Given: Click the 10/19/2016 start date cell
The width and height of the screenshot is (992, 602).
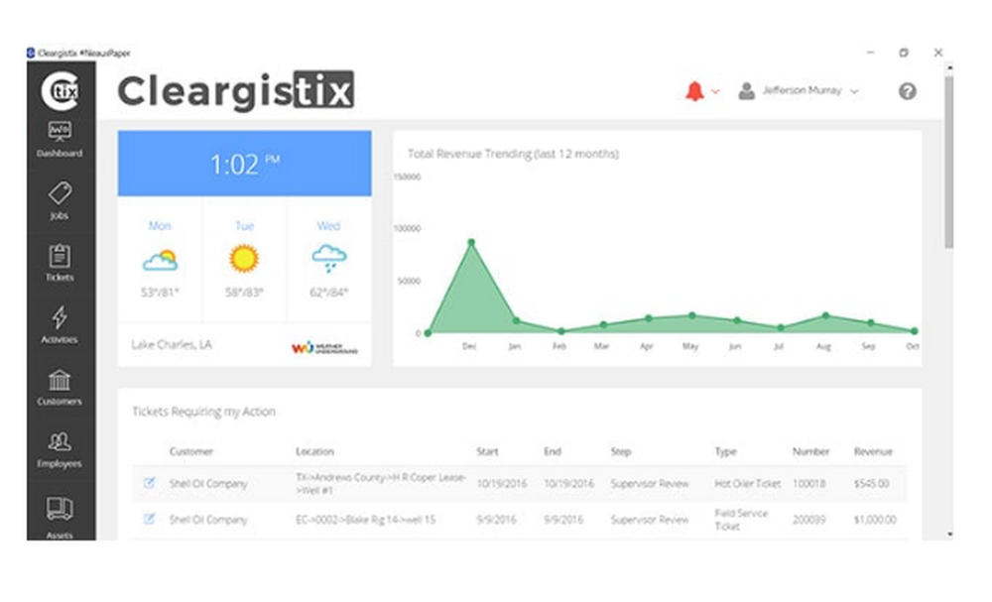Looking at the screenshot, I should (x=502, y=484).
